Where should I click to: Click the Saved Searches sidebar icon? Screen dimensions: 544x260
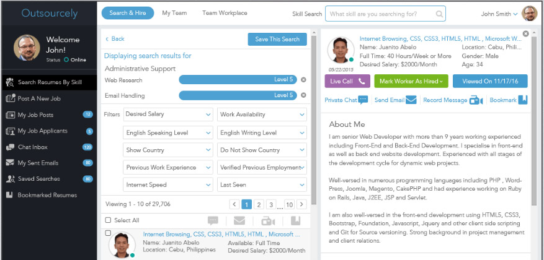10,179
